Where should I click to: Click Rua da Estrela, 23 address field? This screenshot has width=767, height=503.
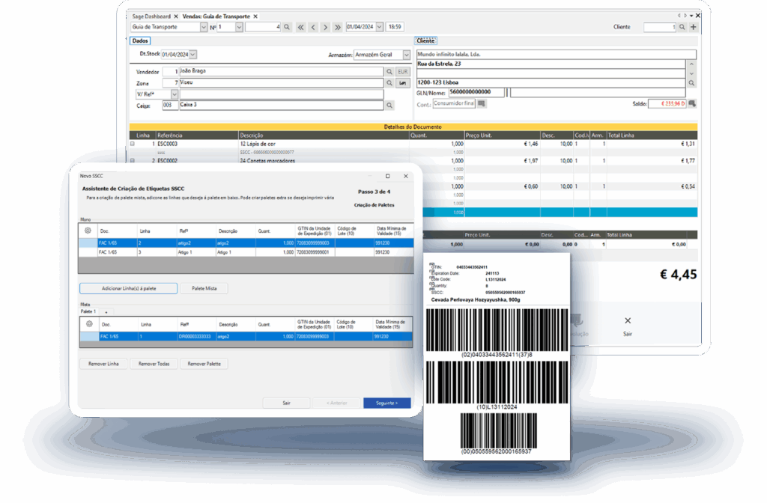(551, 64)
